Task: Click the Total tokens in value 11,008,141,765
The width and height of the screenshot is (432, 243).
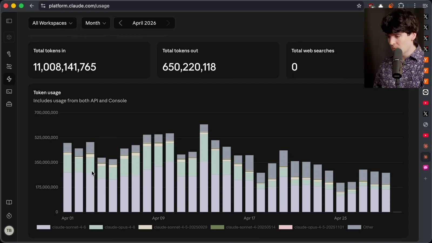Action: pyautogui.click(x=65, y=67)
